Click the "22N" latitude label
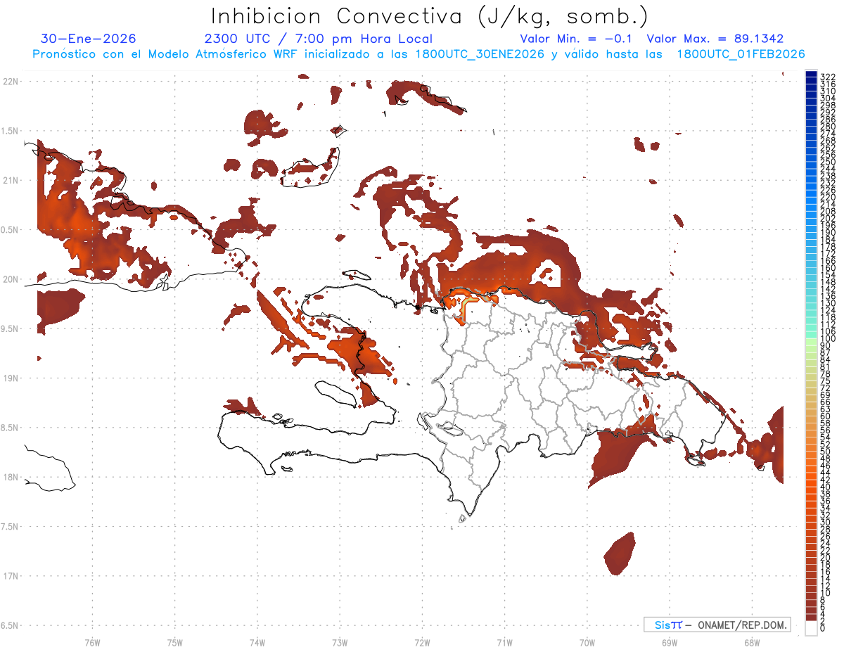844x652 pixels. pos(11,82)
